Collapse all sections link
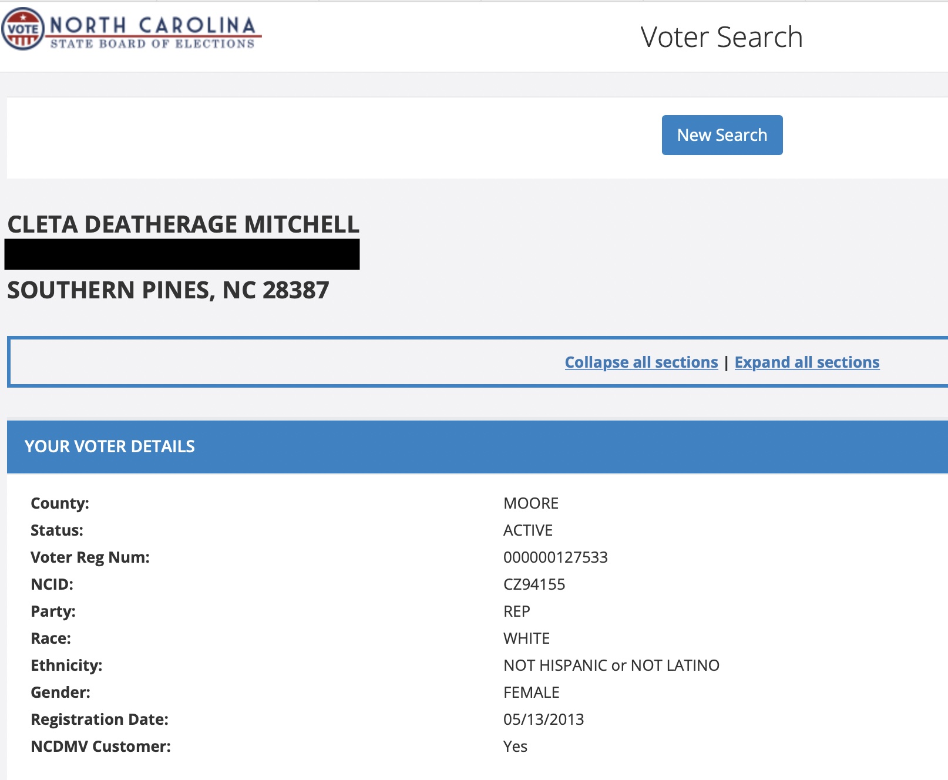Viewport: 948px width, 780px height. click(641, 362)
